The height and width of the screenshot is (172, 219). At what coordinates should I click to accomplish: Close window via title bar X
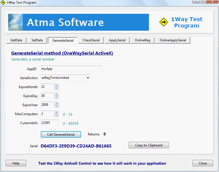click(212, 1)
